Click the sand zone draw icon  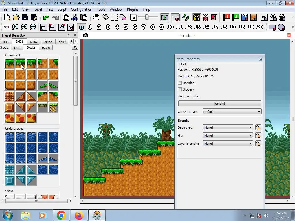pyautogui.click(x=254, y=17)
